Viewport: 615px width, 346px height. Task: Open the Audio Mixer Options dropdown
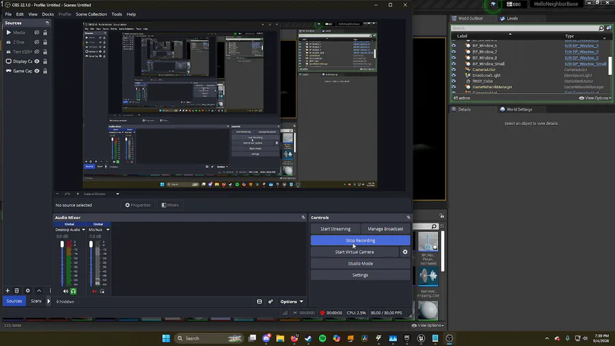tap(292, 302)
